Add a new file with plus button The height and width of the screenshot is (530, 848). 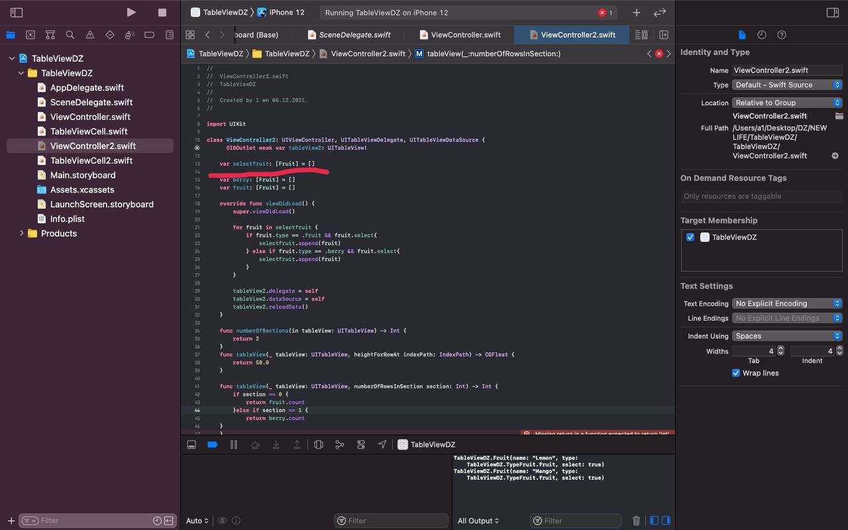11,521
